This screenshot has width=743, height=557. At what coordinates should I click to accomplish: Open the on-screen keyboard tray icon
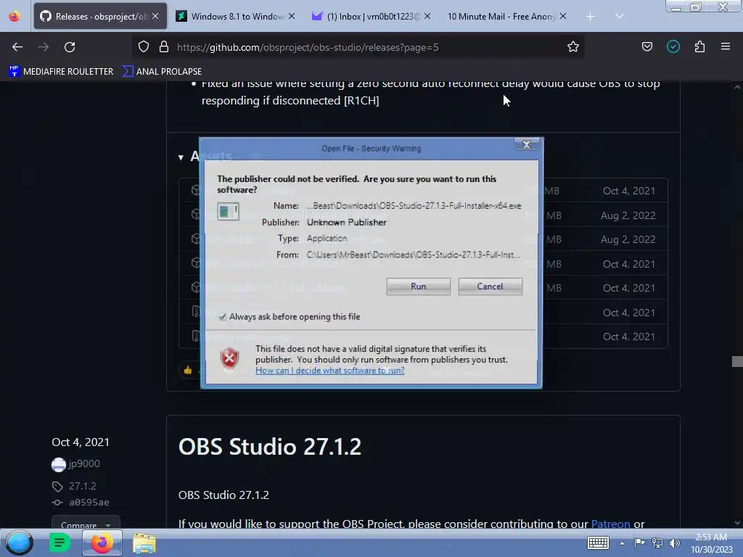598,542
